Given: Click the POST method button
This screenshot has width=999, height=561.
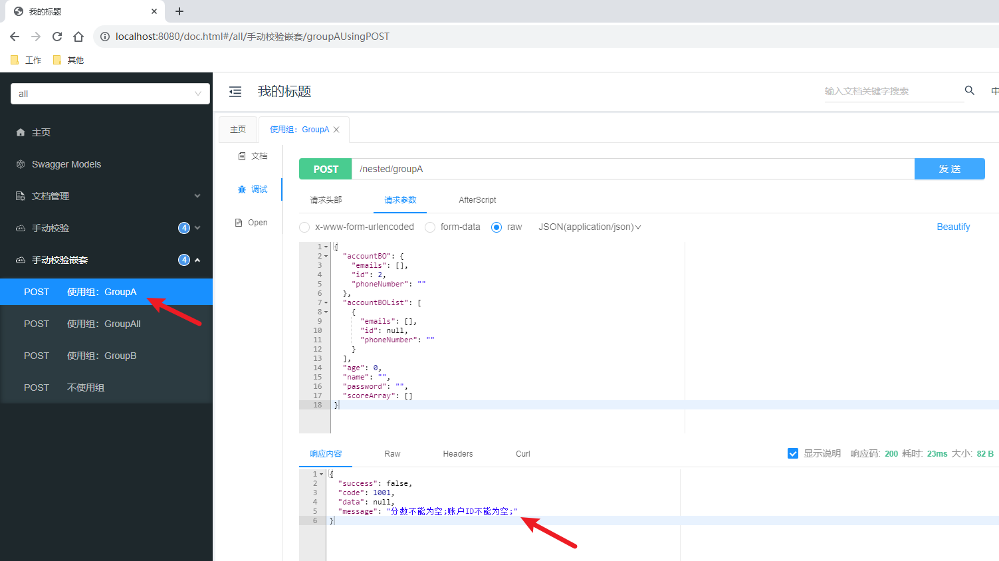Looking at the screenshot, I should tap(326, 169).
